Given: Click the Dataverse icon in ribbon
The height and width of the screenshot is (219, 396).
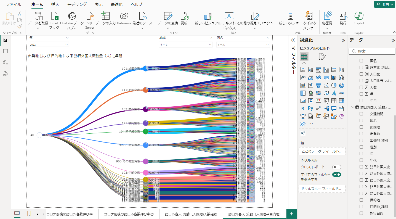Looking at the screenshot, I should (x=124, y=16).
